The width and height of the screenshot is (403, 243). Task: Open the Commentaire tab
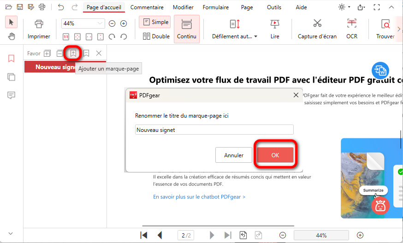pos(147,7)
